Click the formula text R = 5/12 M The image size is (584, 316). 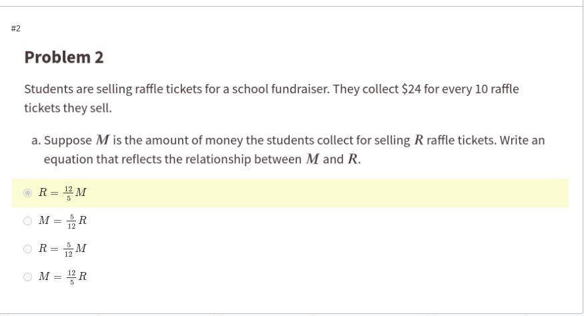pyautogui.click(x=63, y=249)
